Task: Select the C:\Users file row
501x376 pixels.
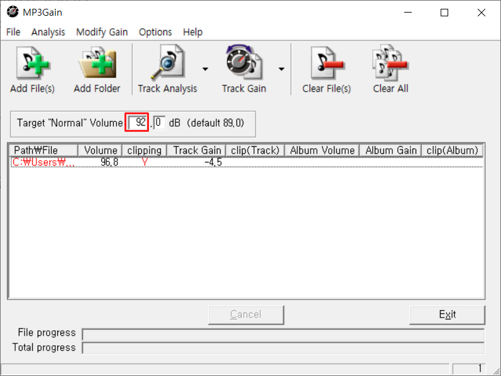Action: [246, 162]
